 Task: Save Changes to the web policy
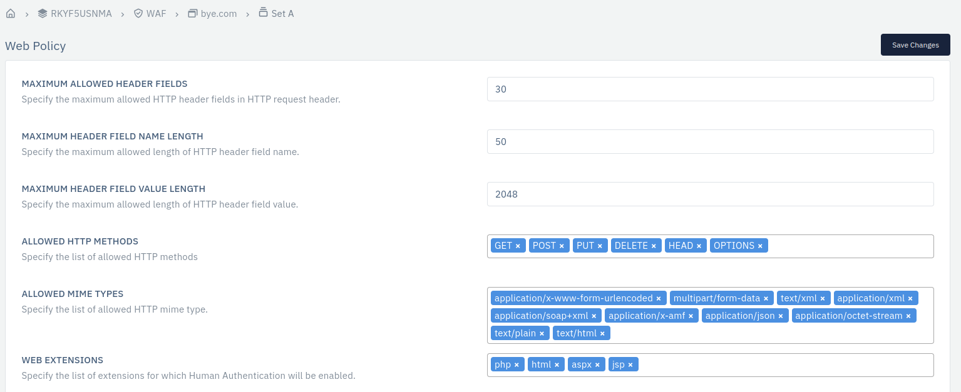[915, 45]
